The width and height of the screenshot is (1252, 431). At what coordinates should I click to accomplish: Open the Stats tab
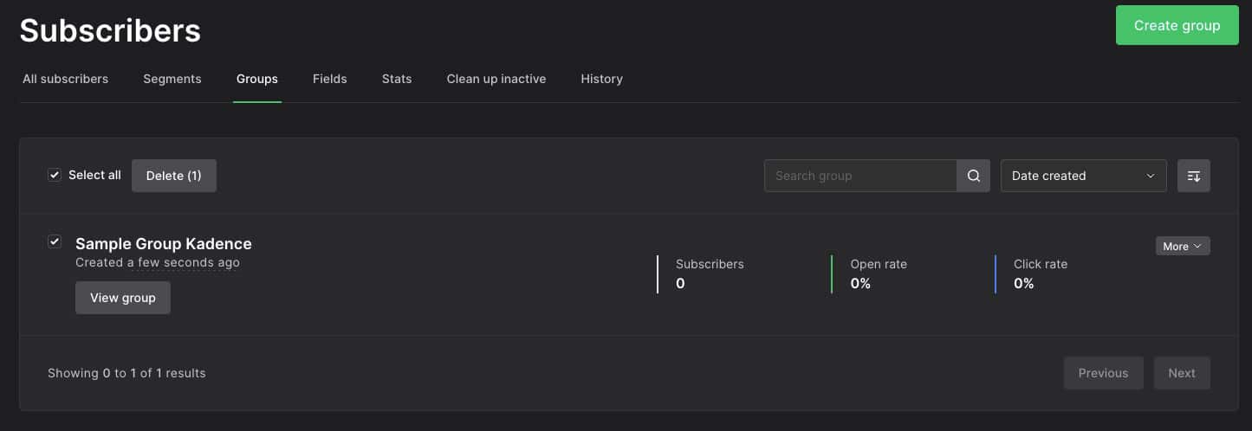pyautogui.click(x=397, y=79)
